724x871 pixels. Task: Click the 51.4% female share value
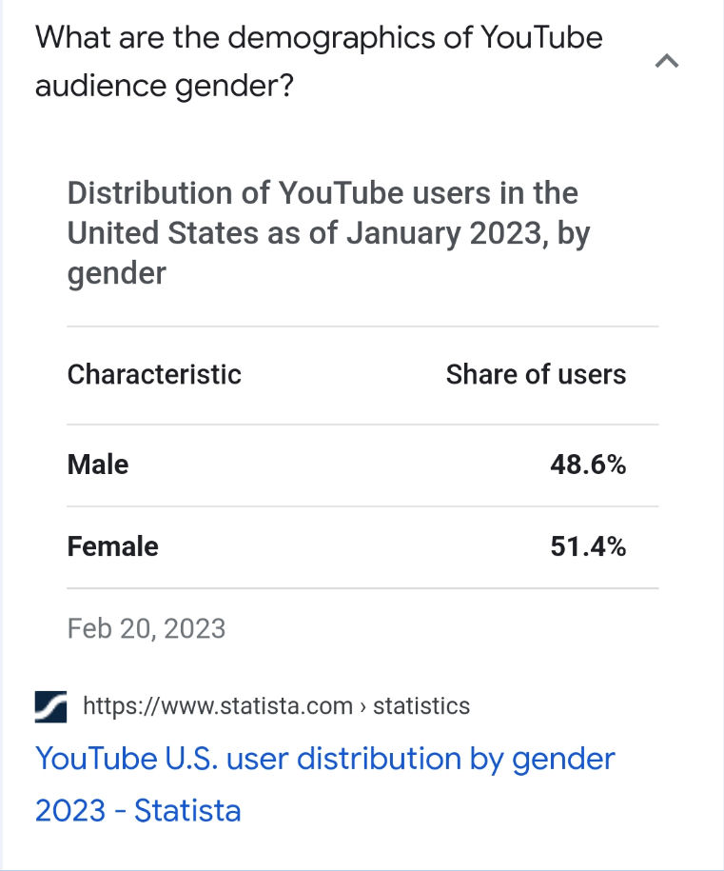point(588,546)
